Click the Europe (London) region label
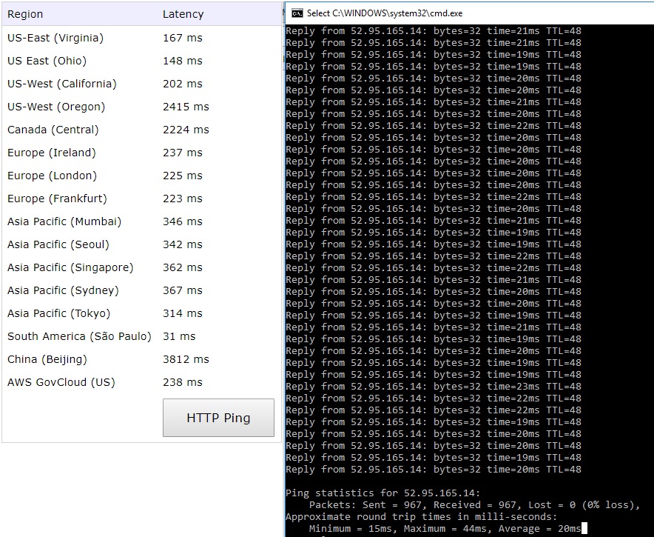Viewport: 654px width, 537px height. click(52, 176)
